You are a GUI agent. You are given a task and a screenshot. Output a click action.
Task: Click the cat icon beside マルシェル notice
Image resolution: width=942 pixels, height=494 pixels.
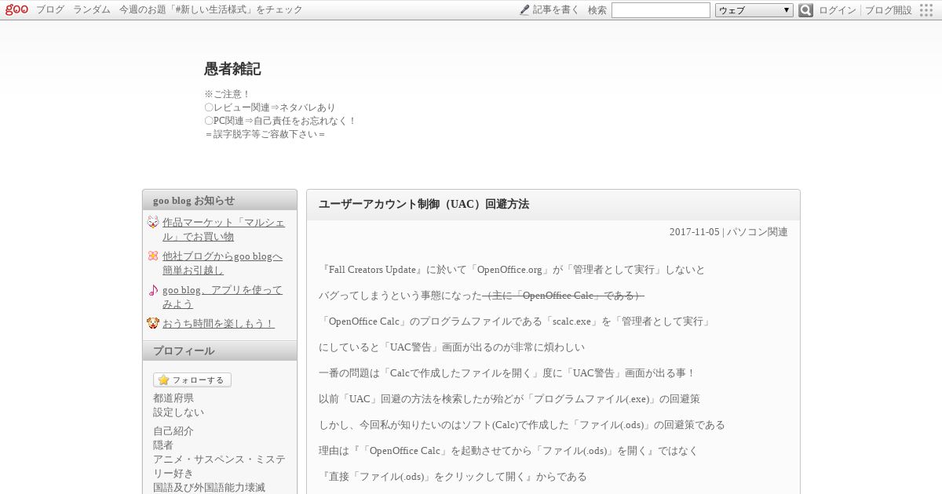click(x=153, y=222)
